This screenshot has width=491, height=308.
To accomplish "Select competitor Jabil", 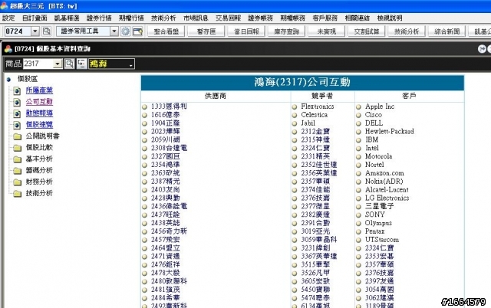I will 308,123.
